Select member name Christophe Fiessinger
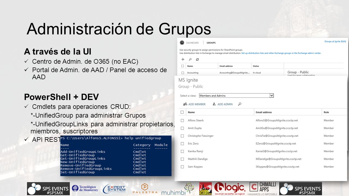The height and width of the screenshot is (196, 349). point(201,136)
